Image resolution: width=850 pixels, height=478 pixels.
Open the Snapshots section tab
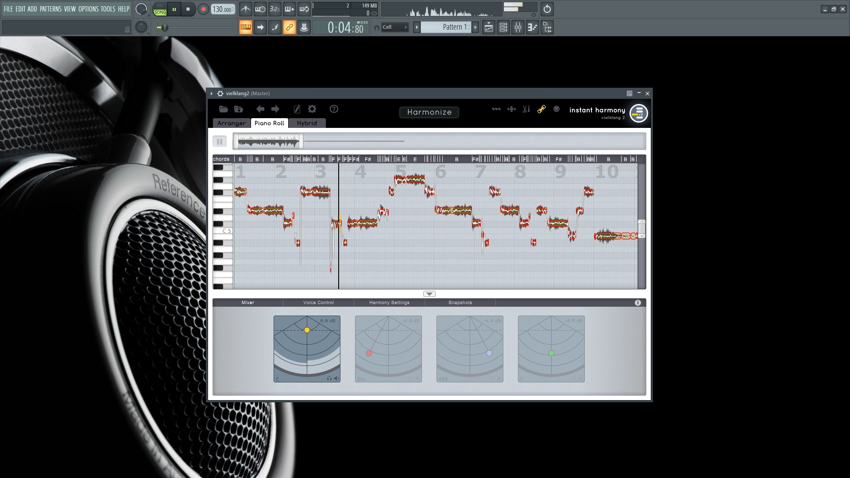[460, 303]
